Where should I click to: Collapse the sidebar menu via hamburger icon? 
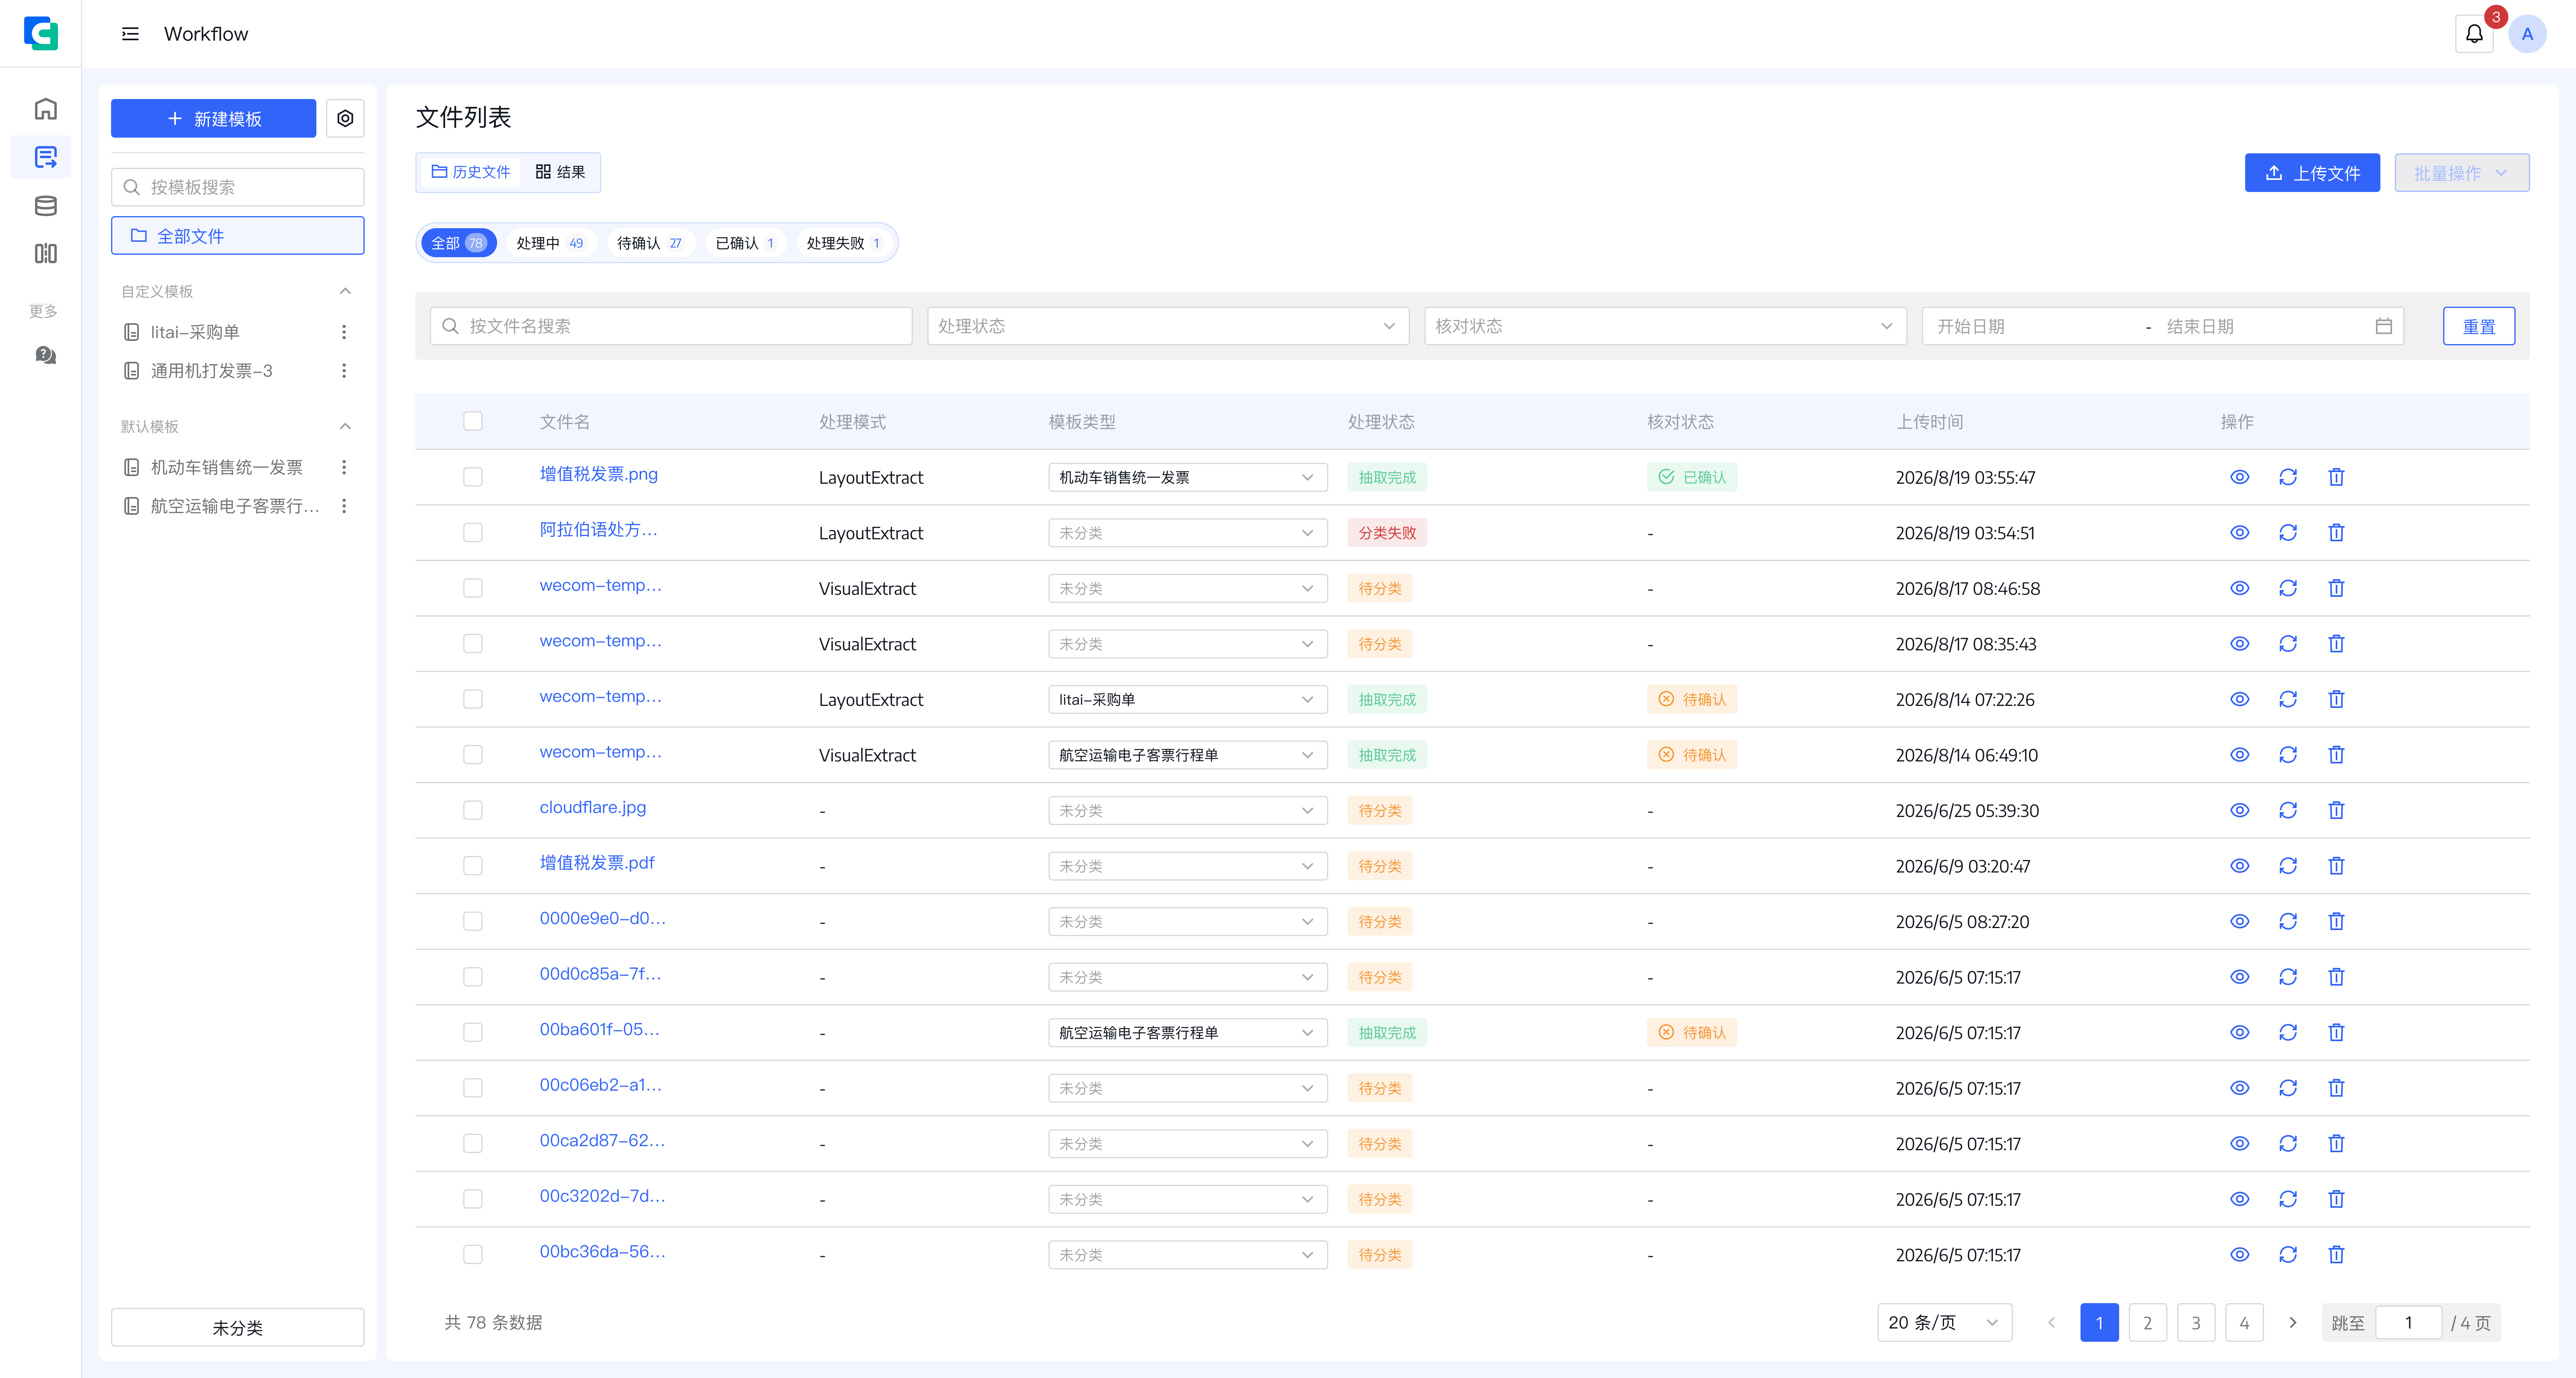(130, 34)
